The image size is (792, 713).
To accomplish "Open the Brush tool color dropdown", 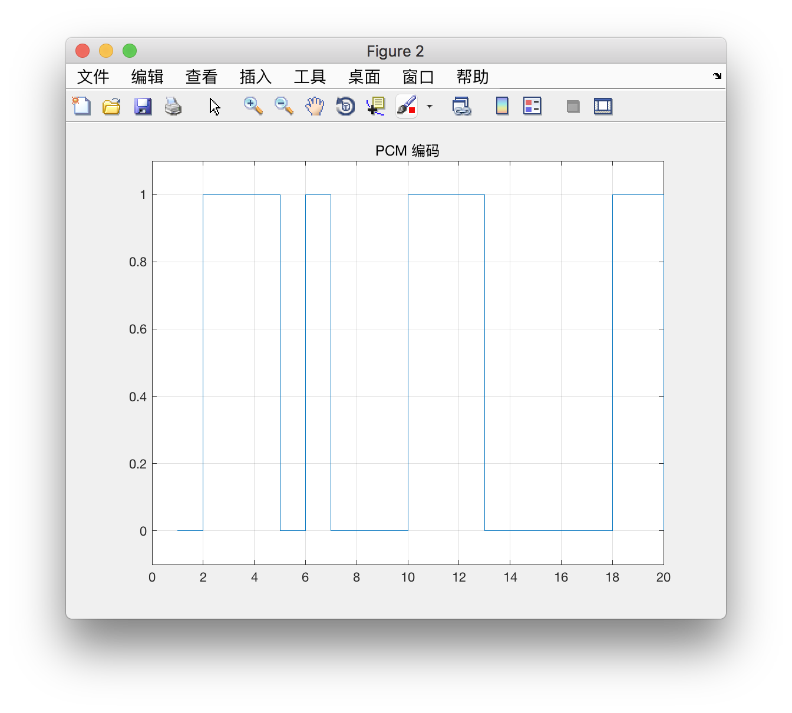I will coord(430,107).
